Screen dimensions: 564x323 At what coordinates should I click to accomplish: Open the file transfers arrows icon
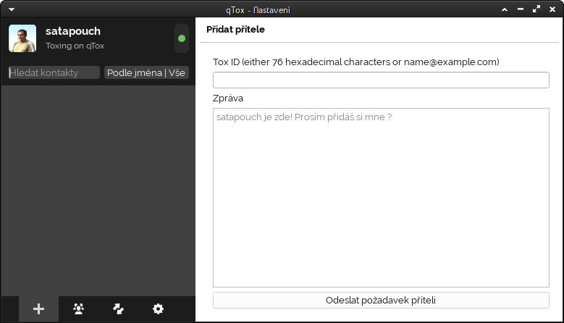point(118,309)
